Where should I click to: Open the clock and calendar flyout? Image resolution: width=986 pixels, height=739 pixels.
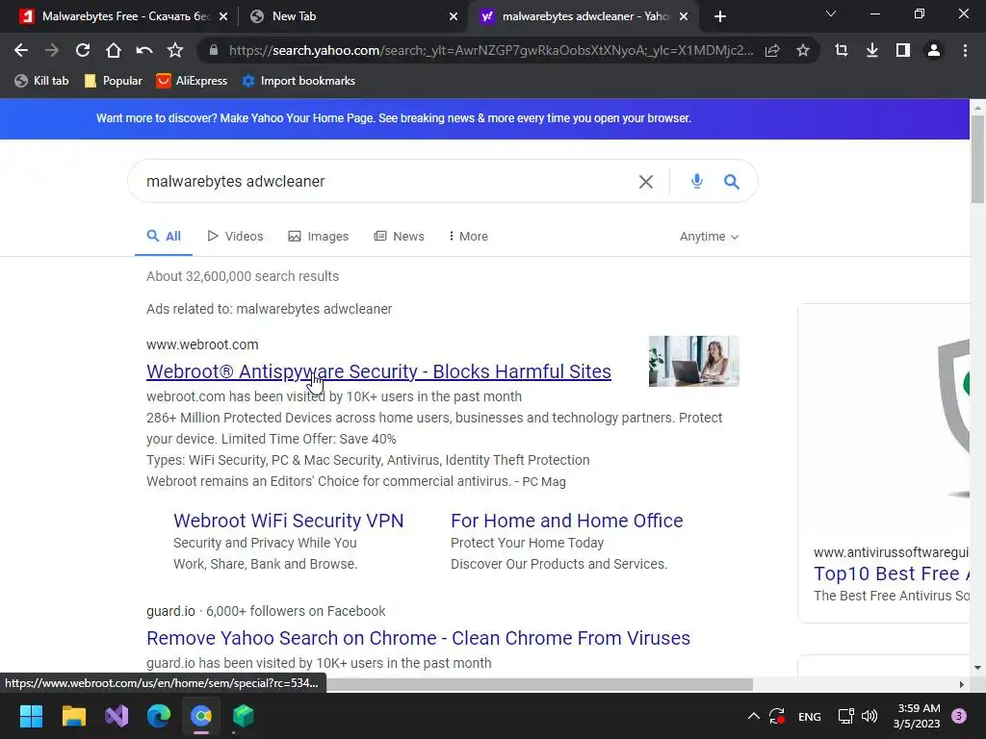(918, 716)
